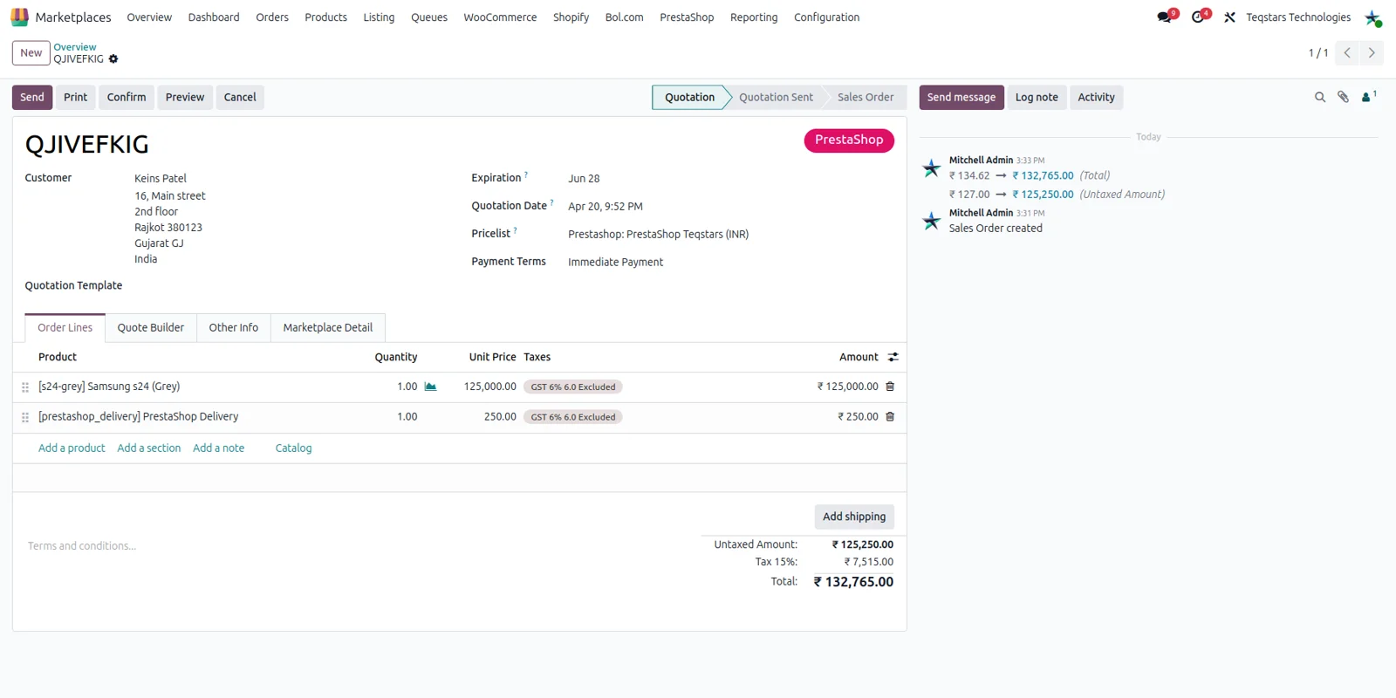
Task: Click Add a section link
Action: (149, 448)
